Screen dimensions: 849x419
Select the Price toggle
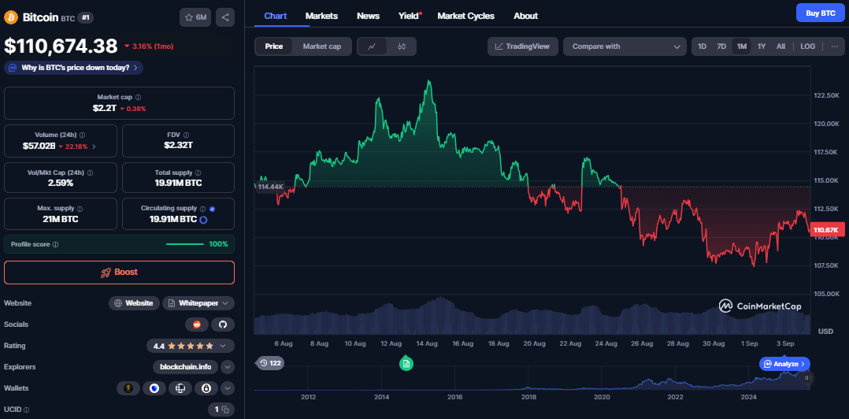(x=273, y=46)
